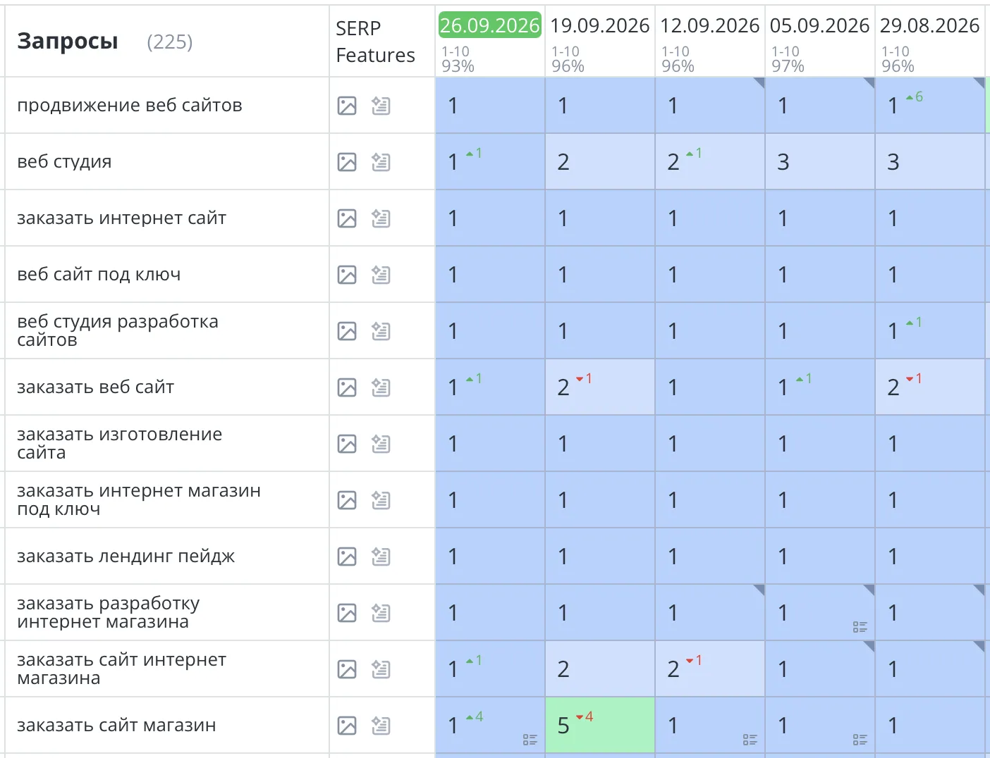Select the highlighted 26.09.2026 date column header
Viewport: 990px width, 758px height.
pos(490,25)
